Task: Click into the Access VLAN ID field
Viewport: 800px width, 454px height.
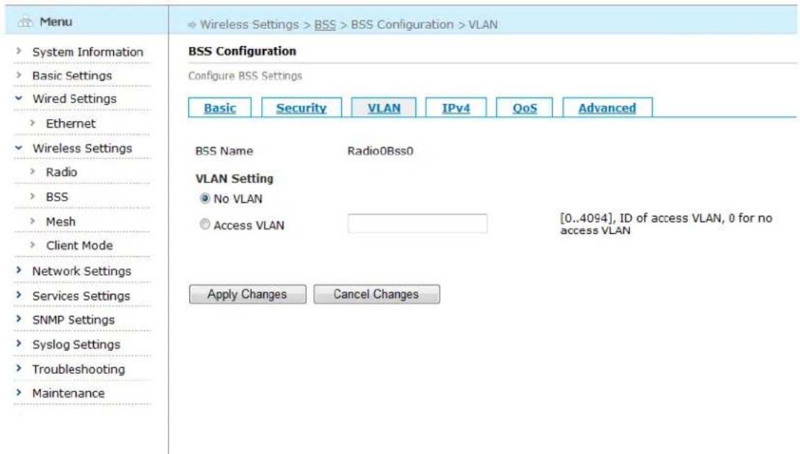Action: coord(418,224)
